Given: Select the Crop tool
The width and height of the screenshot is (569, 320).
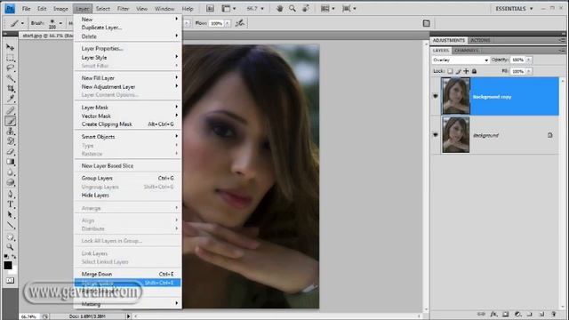Looking at the screenshot, I should point(10,88).
